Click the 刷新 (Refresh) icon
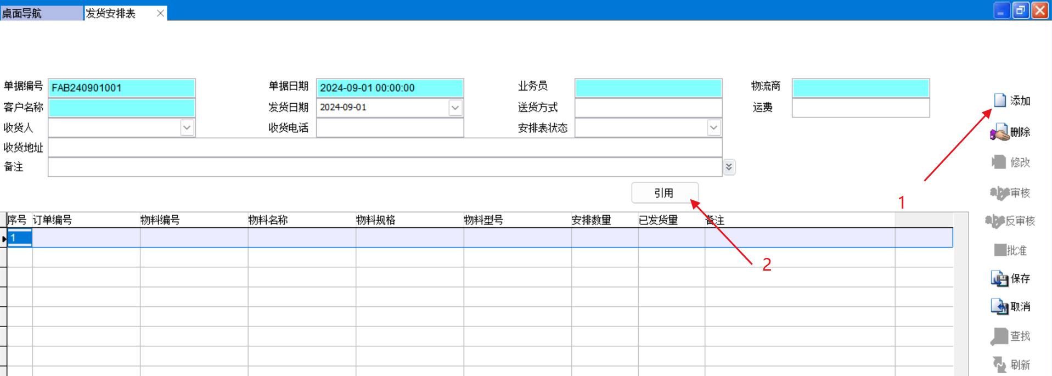 point(999,364)
